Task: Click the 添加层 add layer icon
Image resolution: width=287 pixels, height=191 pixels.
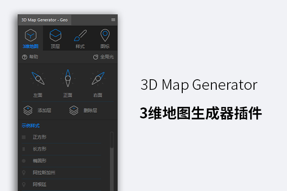Action: tap(28, 110)
